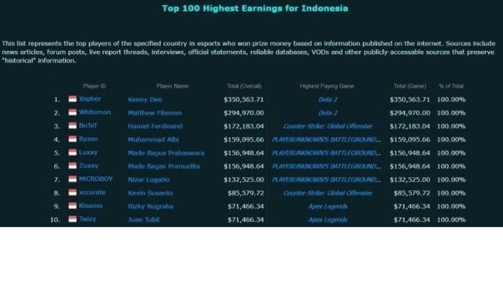The image size is (503, 283).
Task: Open the xccurate player ID link
Action: coord(92,192)
